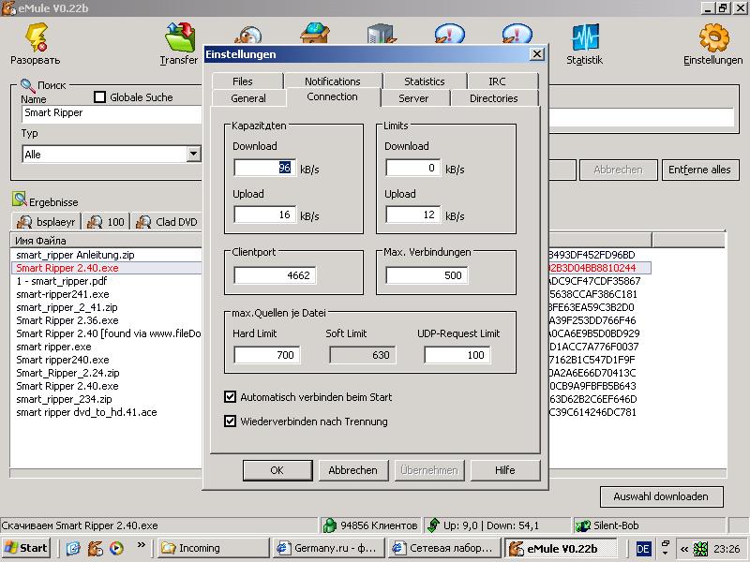Viewport: 750px width, 562px height.
Task: Click the lightning disconnect icon labeled Разорвать
Action: [37, 37]
